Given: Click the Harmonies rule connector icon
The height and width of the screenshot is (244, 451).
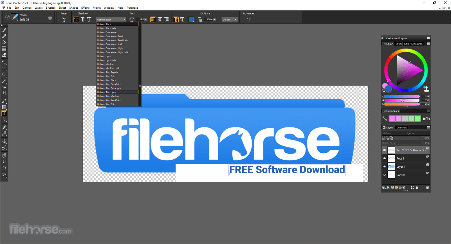Looking at the screenshot, I should click(385, 119).
